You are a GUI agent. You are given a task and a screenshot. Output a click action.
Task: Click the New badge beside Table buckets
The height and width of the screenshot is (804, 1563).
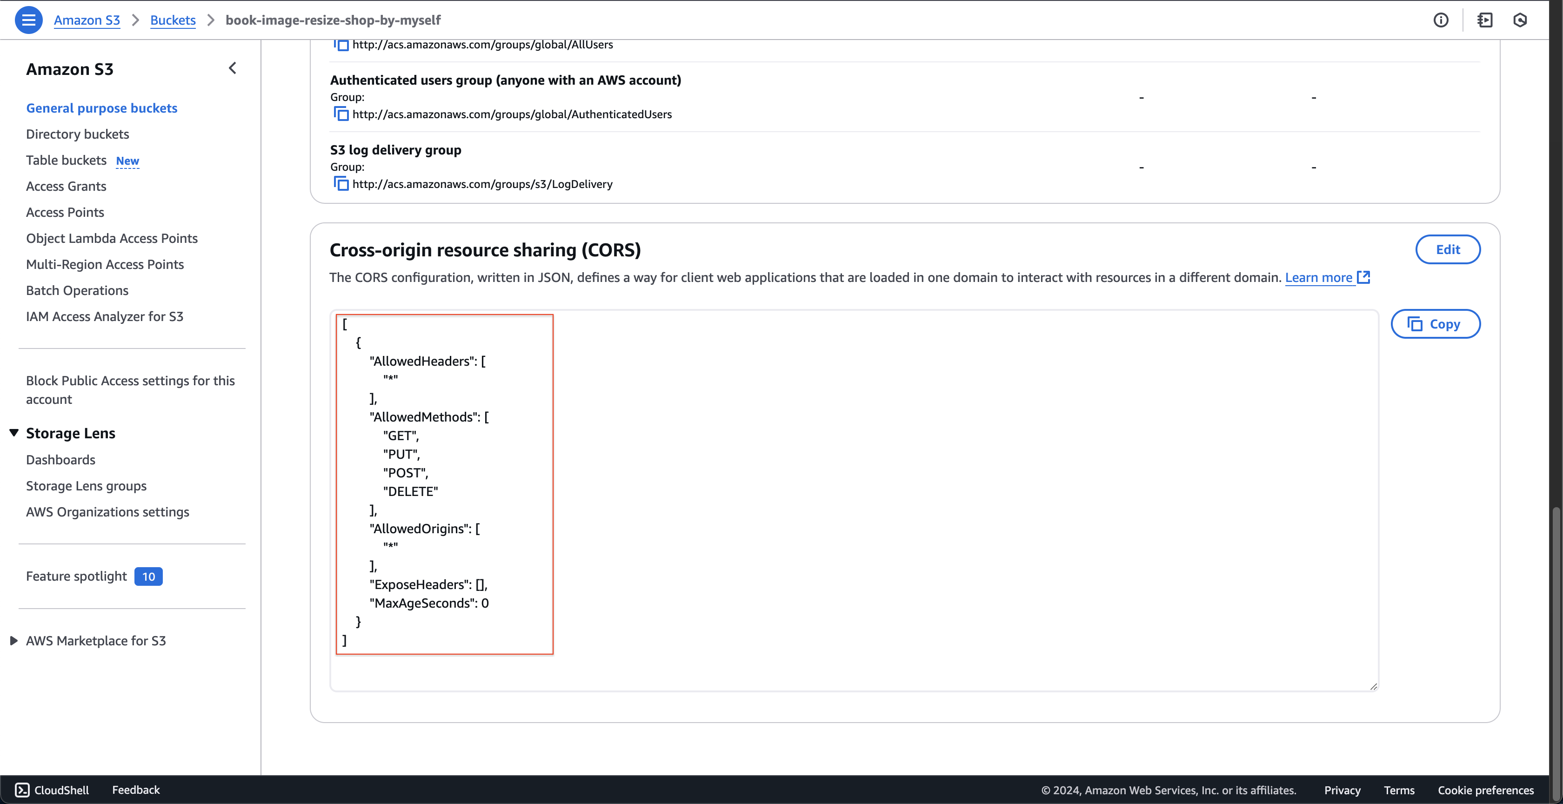(127, 161)
